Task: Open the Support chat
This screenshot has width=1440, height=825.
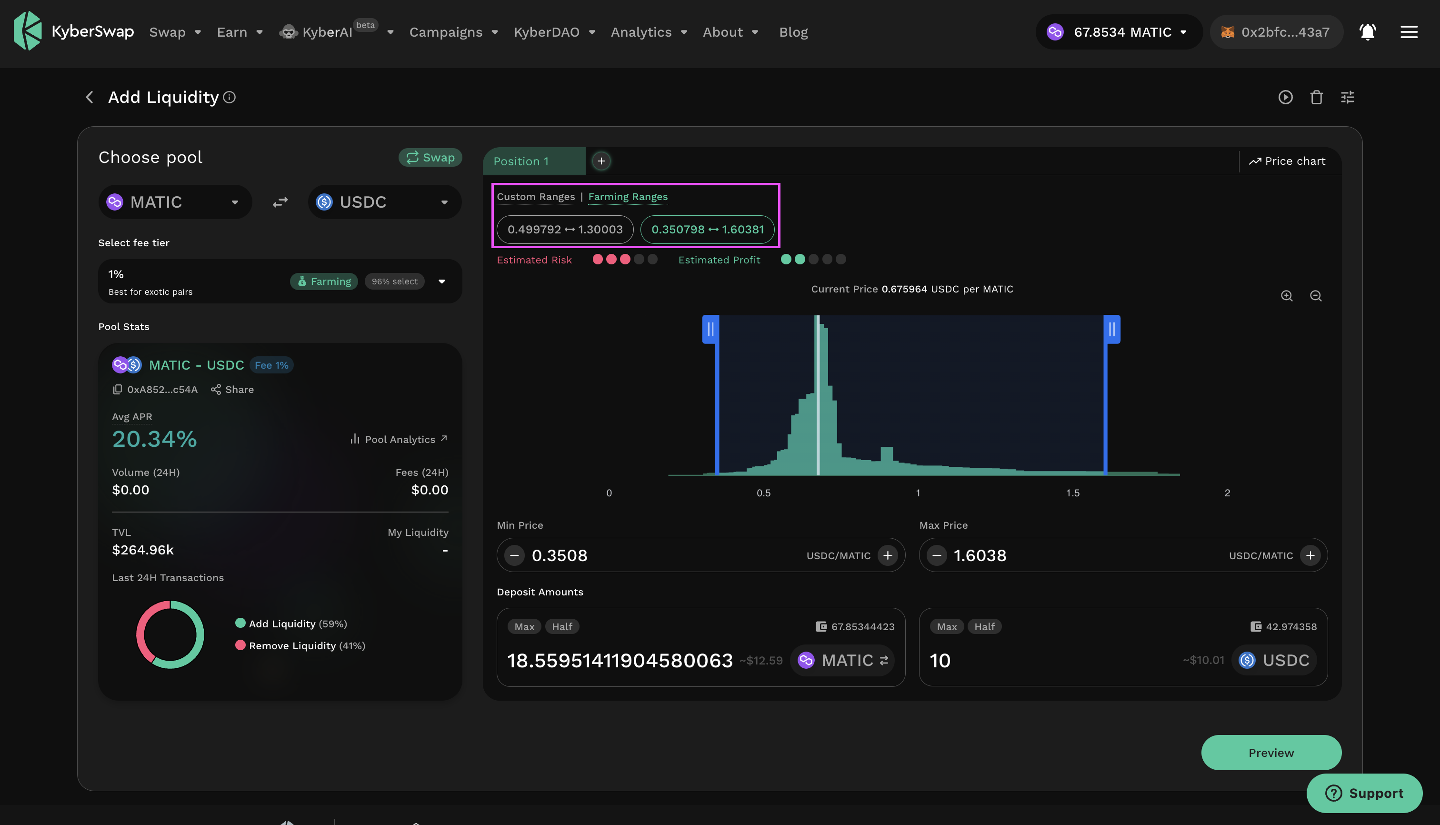Action: coord(1364,793)
